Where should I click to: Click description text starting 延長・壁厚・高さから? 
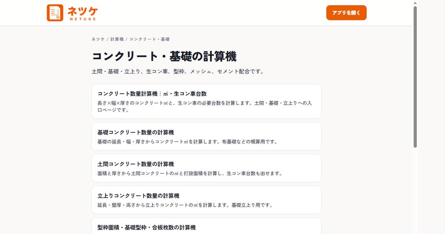click(185, 205)
